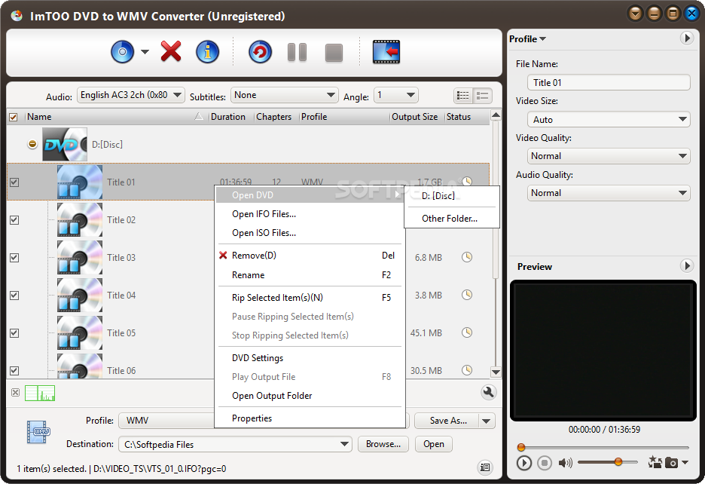This screenshot has width=705, height=484.
Task: Click the preview volume slider handle
Action: (618, 462)
